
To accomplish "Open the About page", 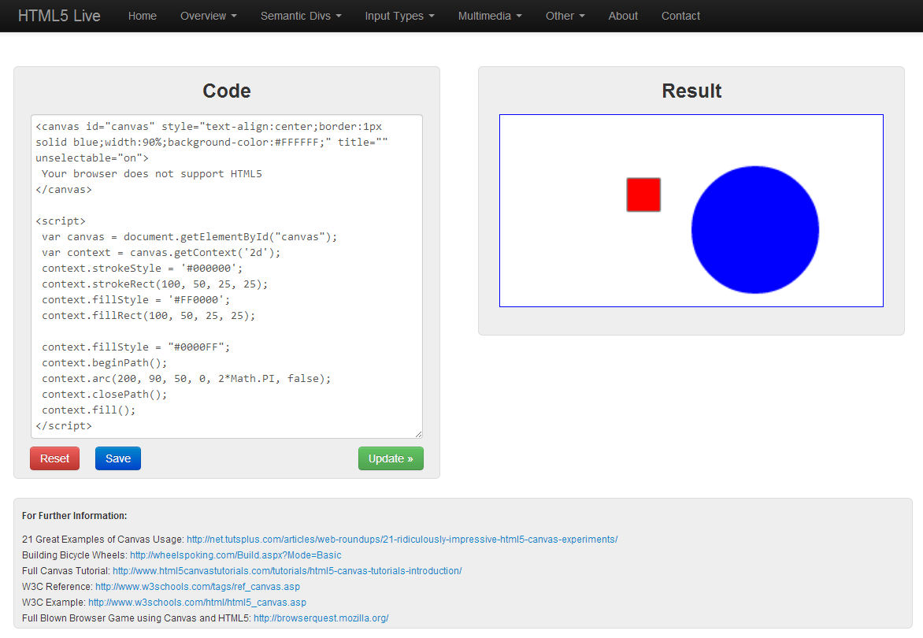I will [x=623, y=16].
